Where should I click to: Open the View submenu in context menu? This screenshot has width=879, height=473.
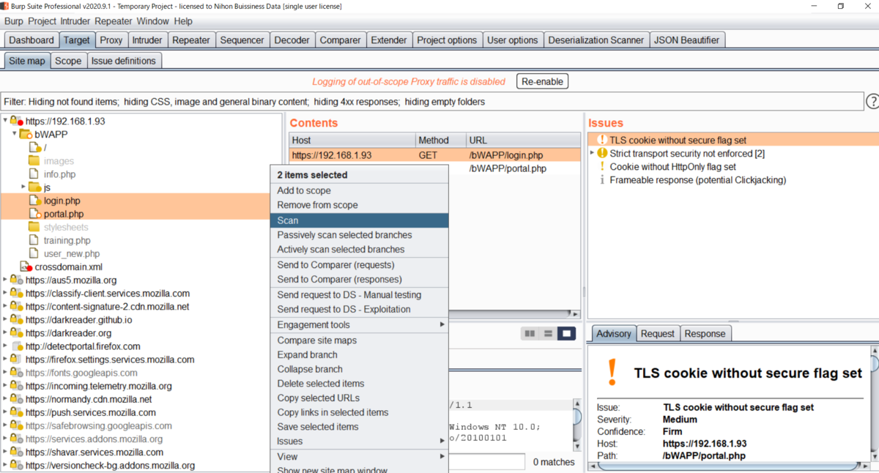click(359, 456)
